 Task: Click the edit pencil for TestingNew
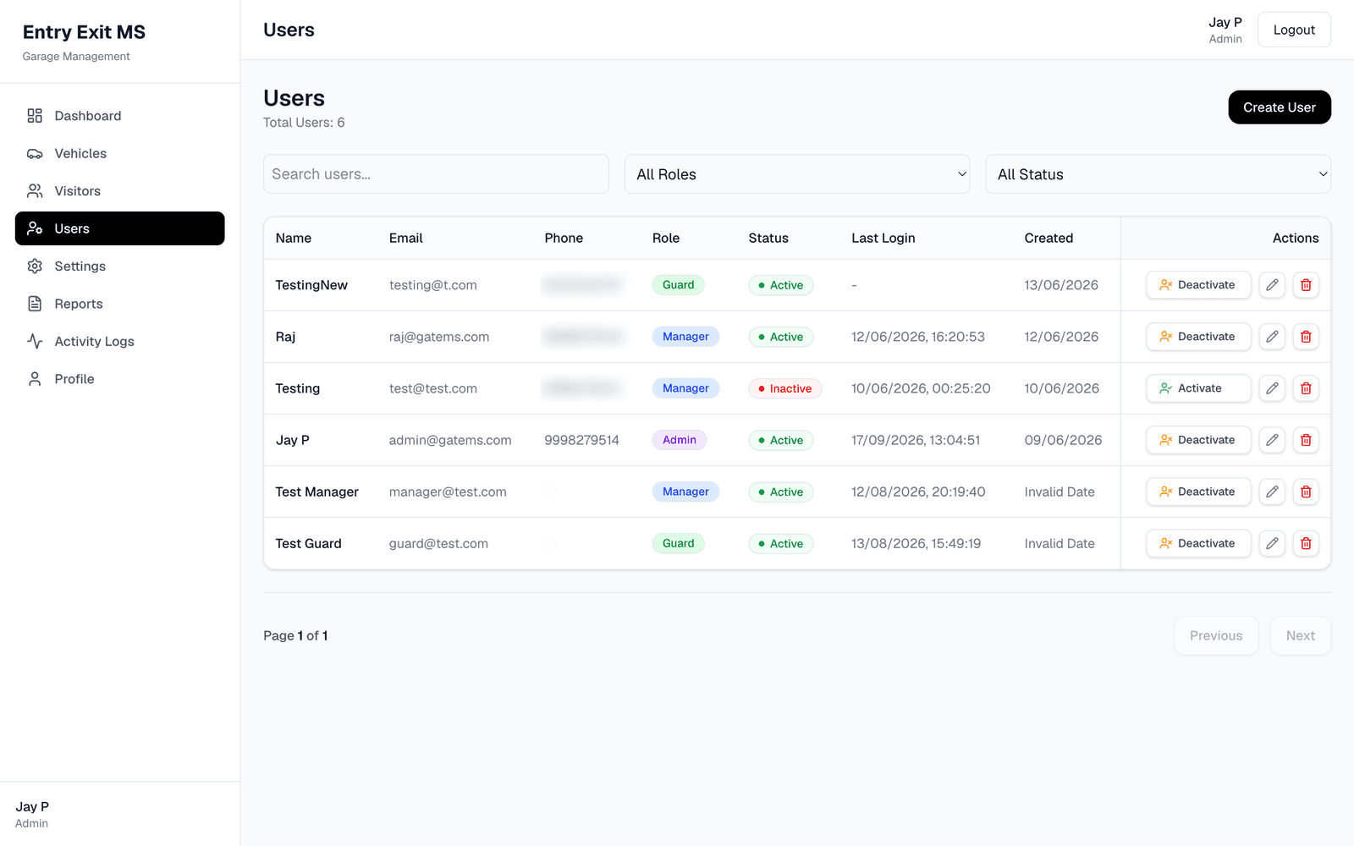(1272, 285)
